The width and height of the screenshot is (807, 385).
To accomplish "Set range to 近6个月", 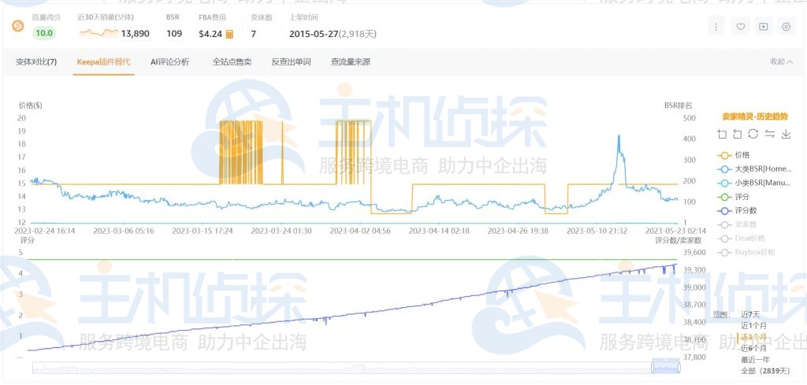I will click(753, 348).
